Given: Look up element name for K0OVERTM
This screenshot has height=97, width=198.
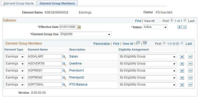Looking at the screenshot, I should pyautogui.click(x=64, y=64).
